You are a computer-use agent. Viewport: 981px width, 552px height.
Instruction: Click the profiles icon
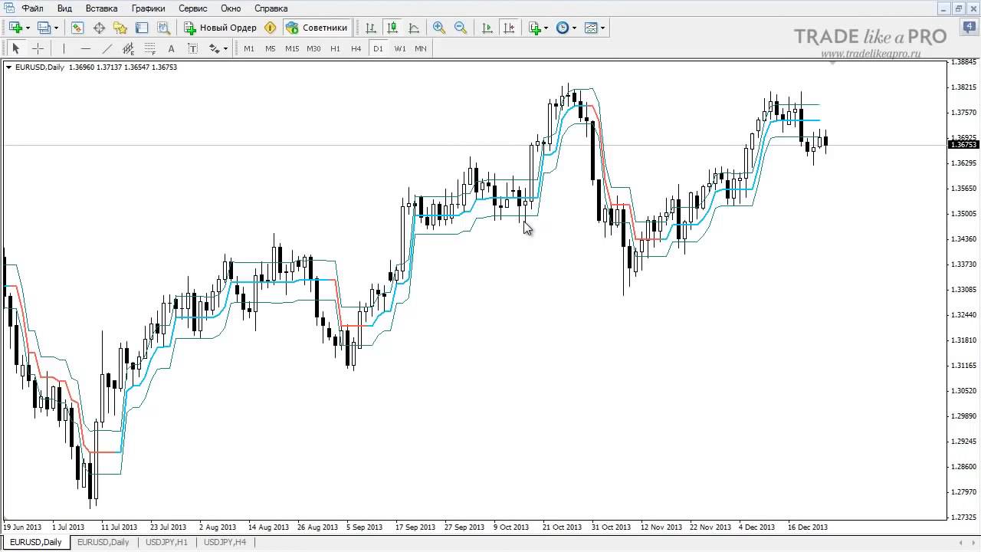point(44,28)
